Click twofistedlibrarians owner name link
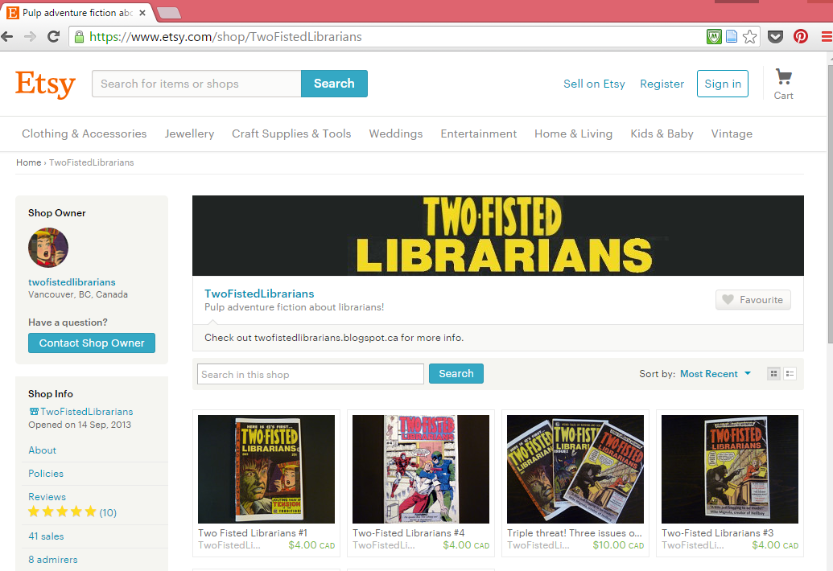833x571 pixels. [x=72, y=282]
